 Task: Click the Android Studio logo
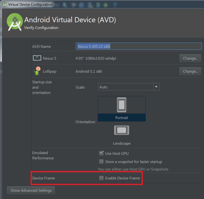coord(15,22)
